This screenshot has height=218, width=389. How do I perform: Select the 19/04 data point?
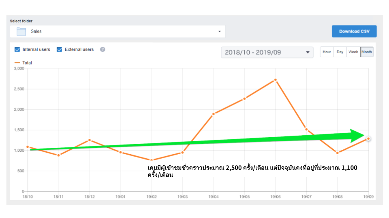(x=214, y=114)
